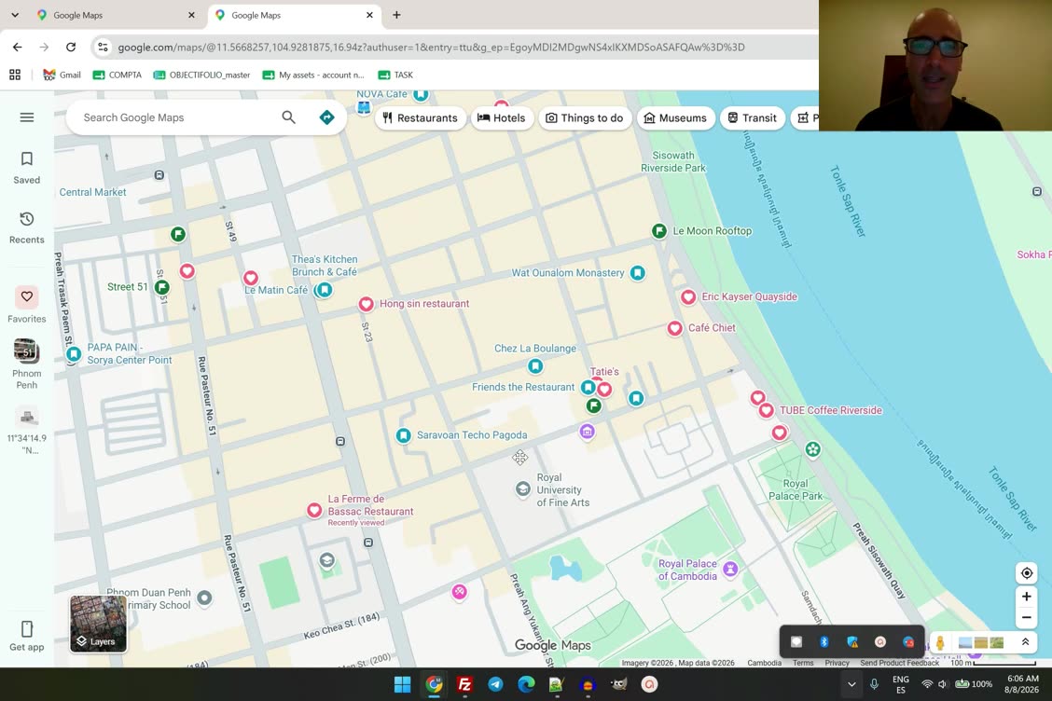Open the Gmail bookmark
1052x701 pixels.
[62, 76]
